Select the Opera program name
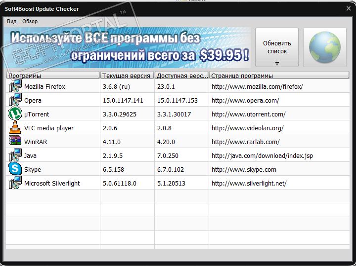 pos(33,100)
